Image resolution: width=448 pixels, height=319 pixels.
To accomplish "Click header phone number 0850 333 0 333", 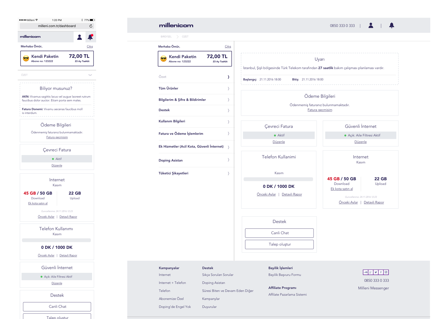I will [x=342, y=26].
